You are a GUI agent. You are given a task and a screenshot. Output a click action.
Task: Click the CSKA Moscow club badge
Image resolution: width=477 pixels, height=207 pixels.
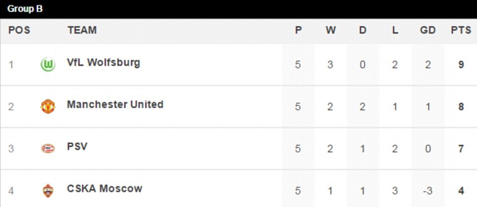[48, 190]
